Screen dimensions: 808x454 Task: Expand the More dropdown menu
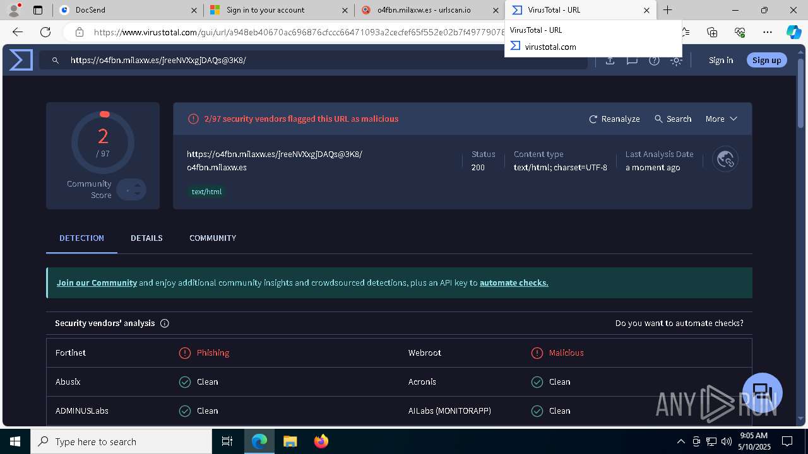[722, 119]
